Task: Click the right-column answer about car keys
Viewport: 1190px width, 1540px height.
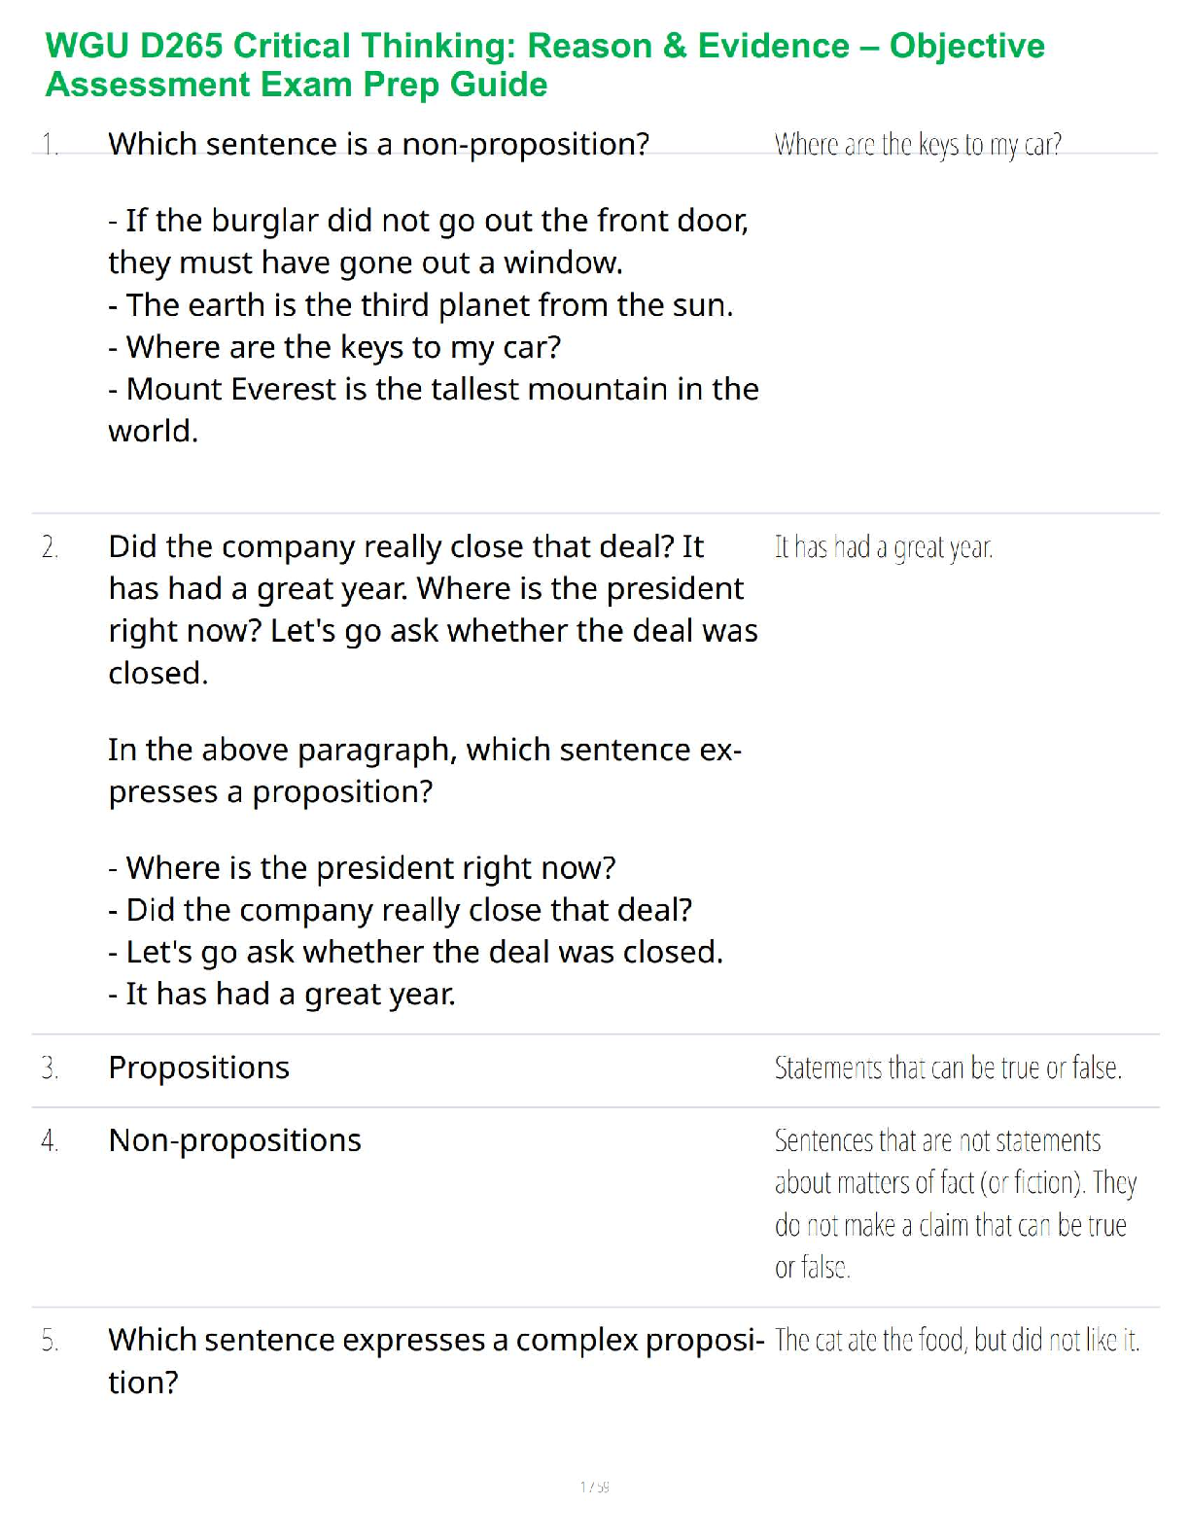Action: pos(917,145)
